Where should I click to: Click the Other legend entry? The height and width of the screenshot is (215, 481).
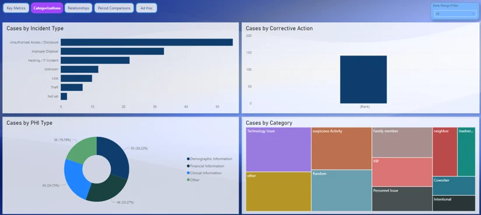(193, 180)
